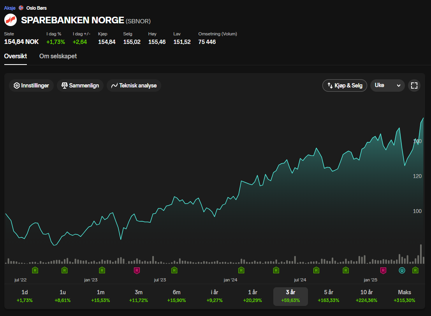Click the 120 price axis label
Screen dimensions: 431x316
click(417, 176)
